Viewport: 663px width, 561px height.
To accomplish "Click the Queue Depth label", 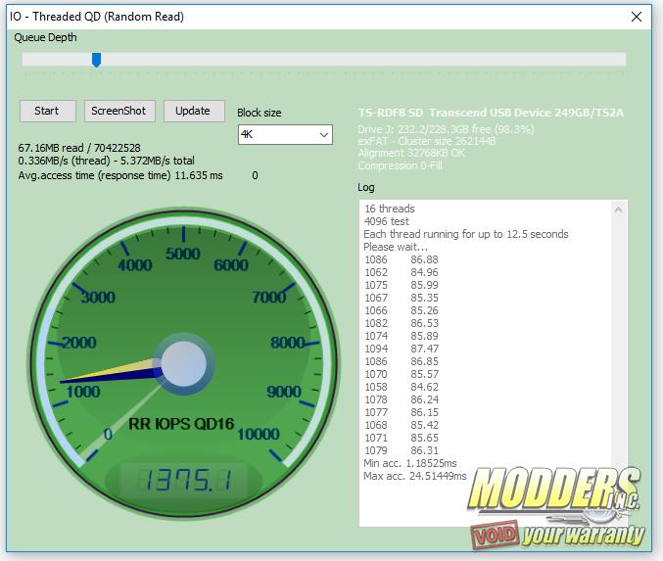I will coord(45,37).
